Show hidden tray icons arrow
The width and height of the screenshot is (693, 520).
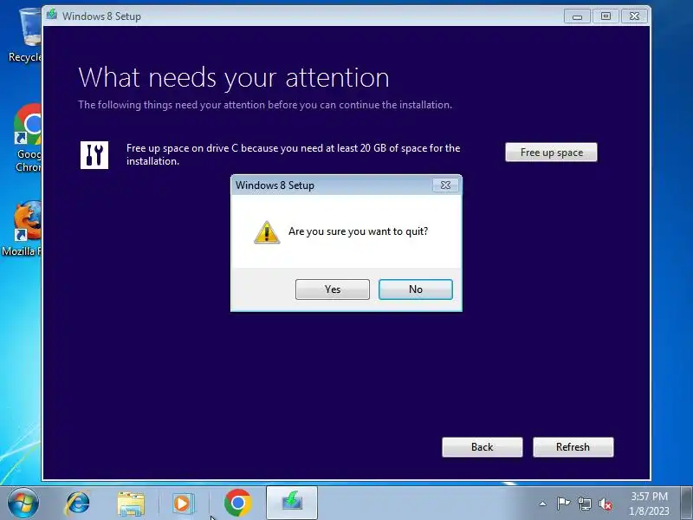tap(543, 504)
